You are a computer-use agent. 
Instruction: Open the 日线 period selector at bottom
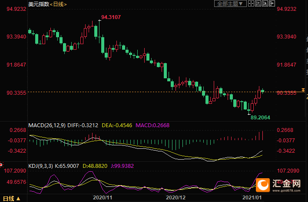(x=12, y=199)
